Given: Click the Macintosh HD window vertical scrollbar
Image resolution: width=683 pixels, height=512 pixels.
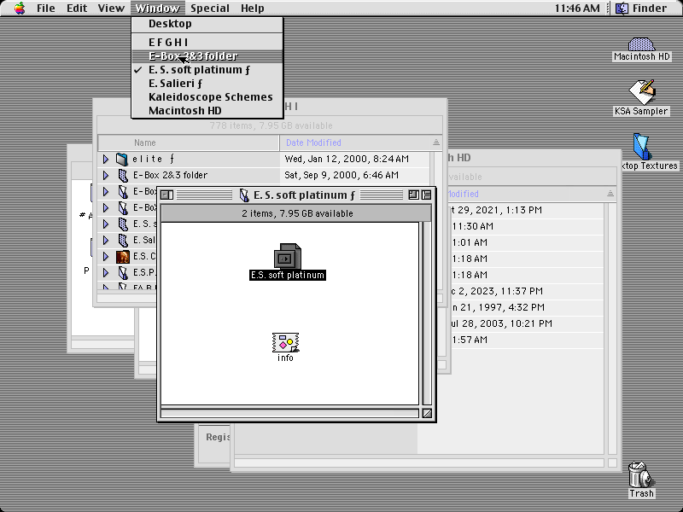Looking at the screenshot, I should [x=611, y=329].
